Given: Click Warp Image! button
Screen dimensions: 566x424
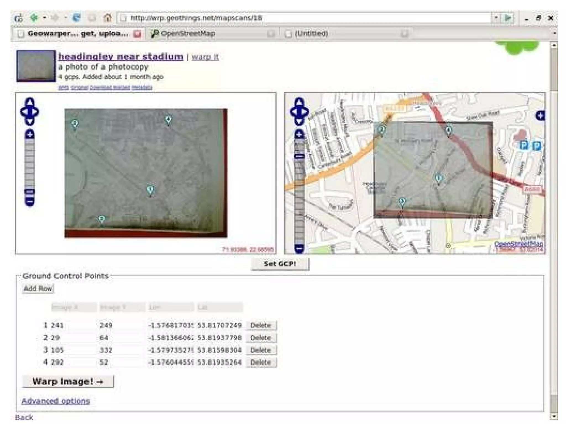Looking at the screenshot, I should tap(68, 381).
